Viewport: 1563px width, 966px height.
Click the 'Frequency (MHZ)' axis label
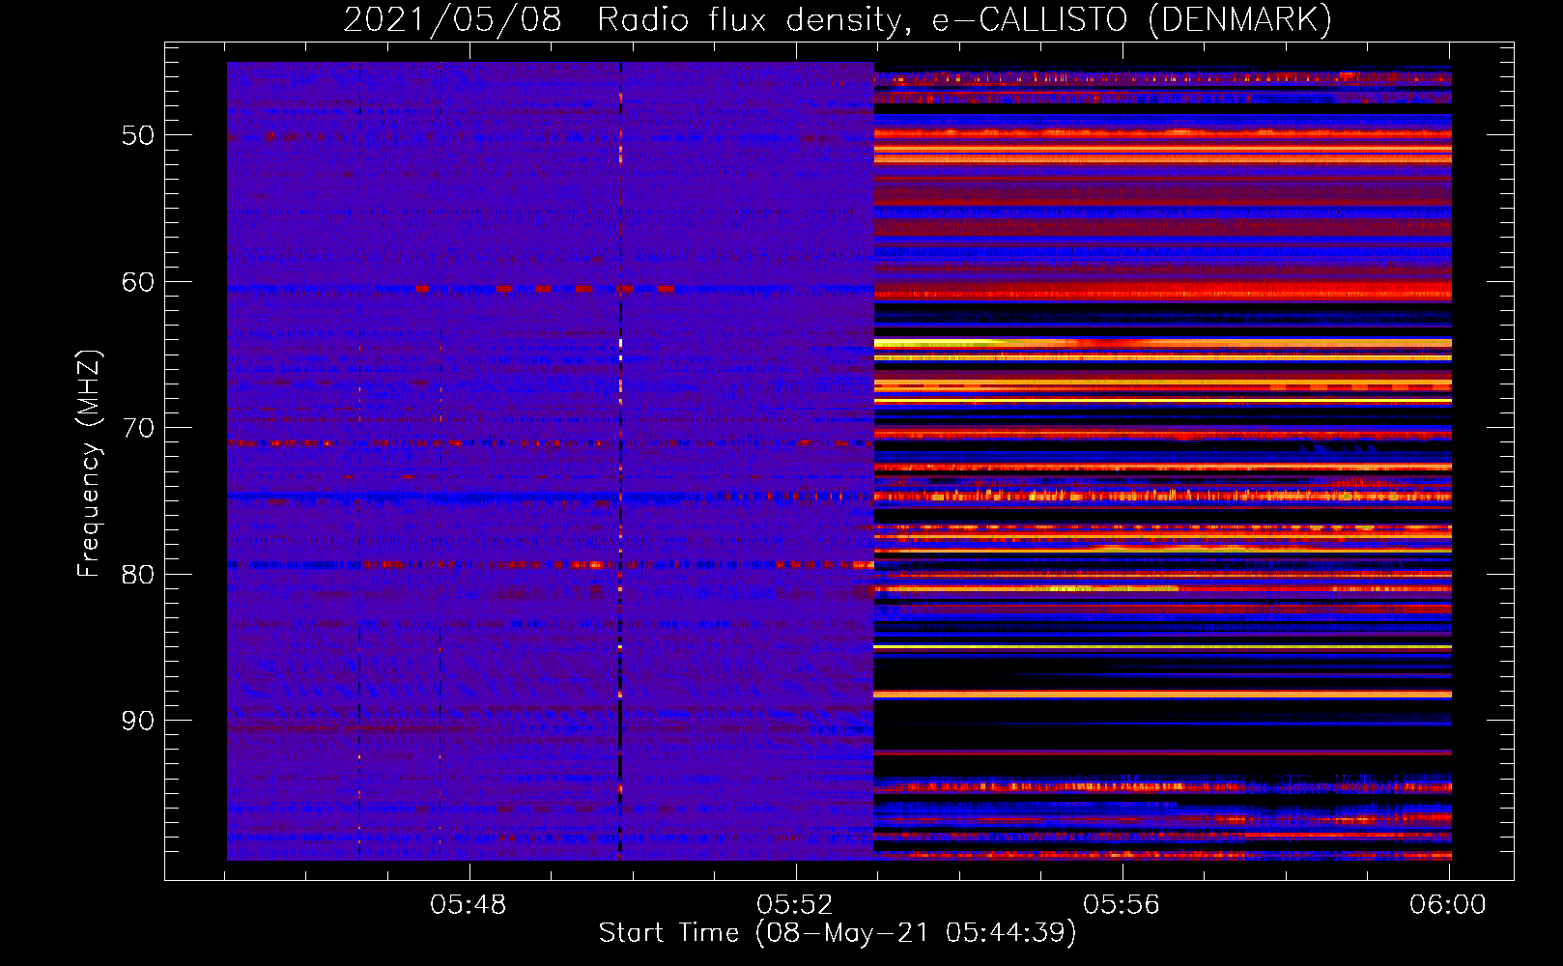pos(89,464)
